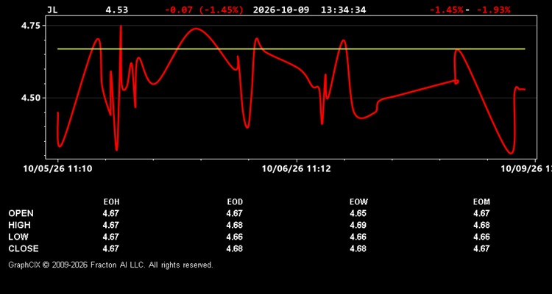
Task: Click the EOW column header
Action: [x=358, y=202]
